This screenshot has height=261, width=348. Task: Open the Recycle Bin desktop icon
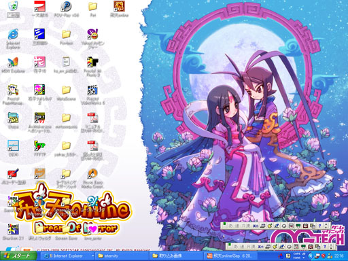[x=13, y=6]
